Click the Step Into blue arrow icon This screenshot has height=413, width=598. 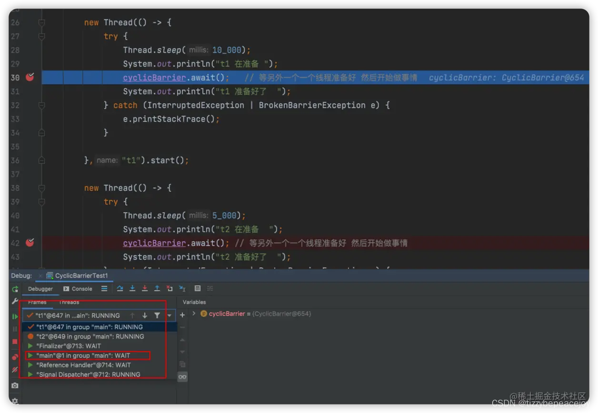(132, 288)
